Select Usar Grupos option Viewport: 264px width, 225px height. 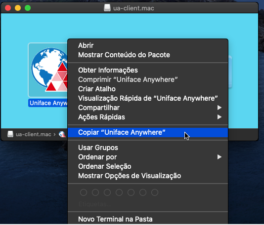point(148,148)
